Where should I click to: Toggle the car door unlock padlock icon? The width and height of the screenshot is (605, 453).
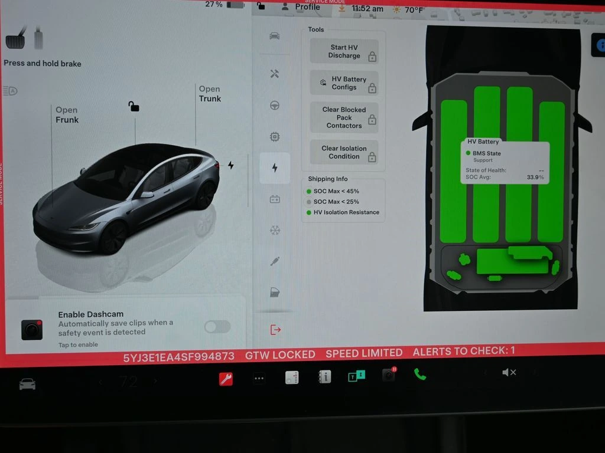tap(134, 106)
